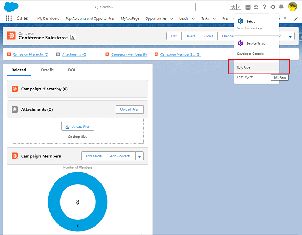
Task: Click the Campaign Hierarchy quick link icon
Action: (9, 54)
